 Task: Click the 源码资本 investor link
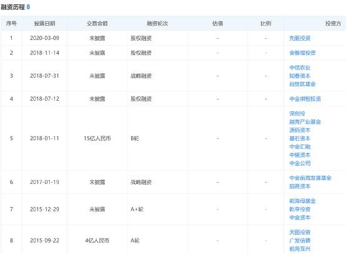click(300, 130)
